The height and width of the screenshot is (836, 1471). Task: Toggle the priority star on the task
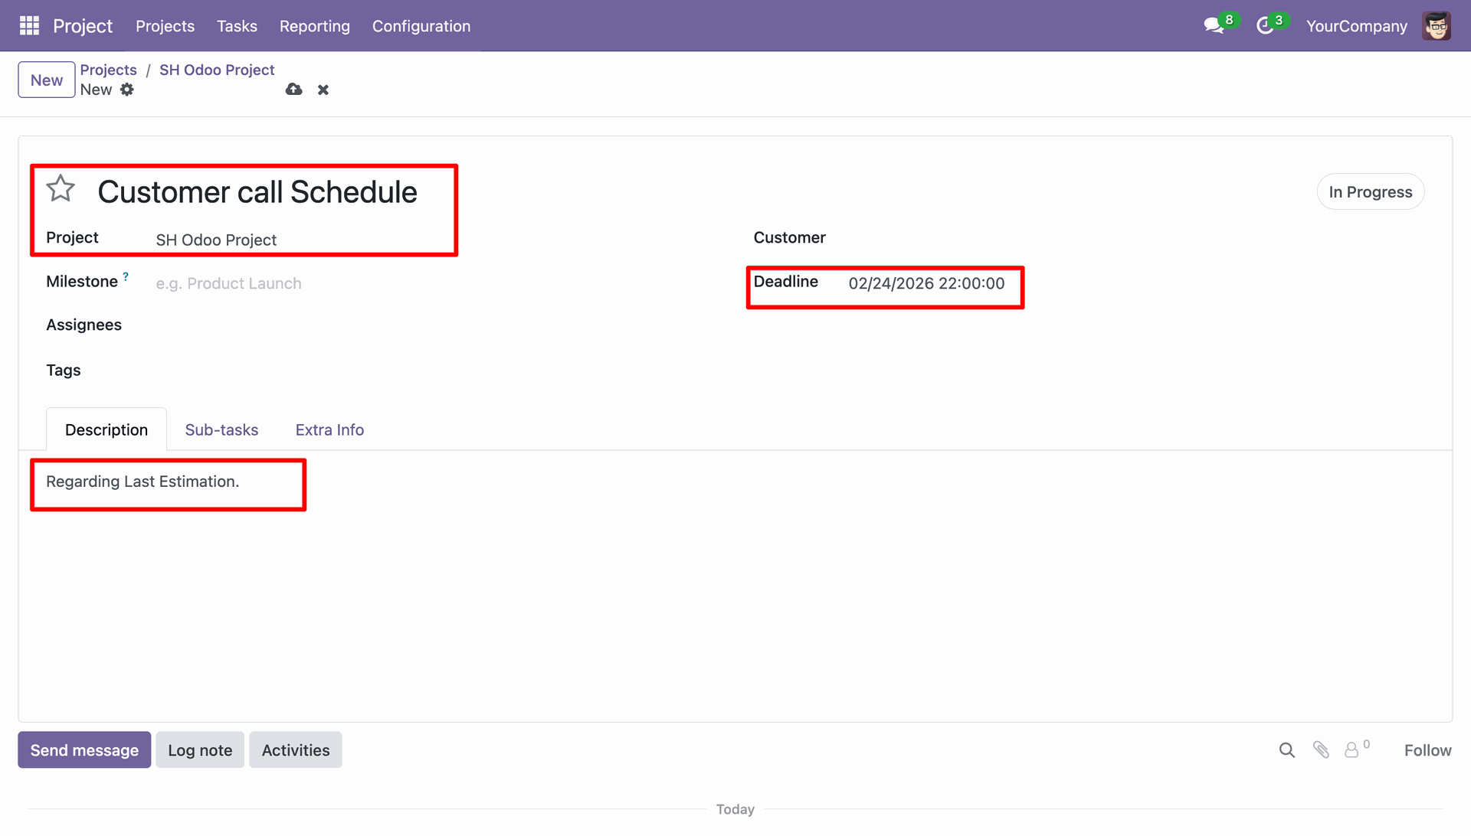pos(61,188)
